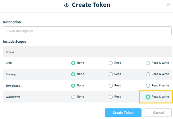Click the Cancel button
The width and height of the screenshot is (173, 119).
(158, 113)
